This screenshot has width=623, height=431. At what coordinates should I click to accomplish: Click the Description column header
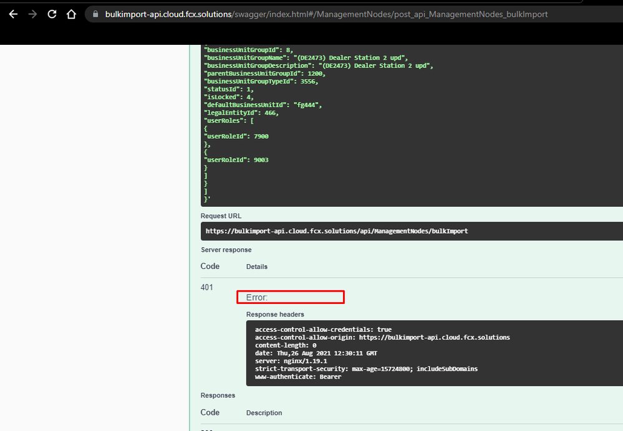pos(264,413)
